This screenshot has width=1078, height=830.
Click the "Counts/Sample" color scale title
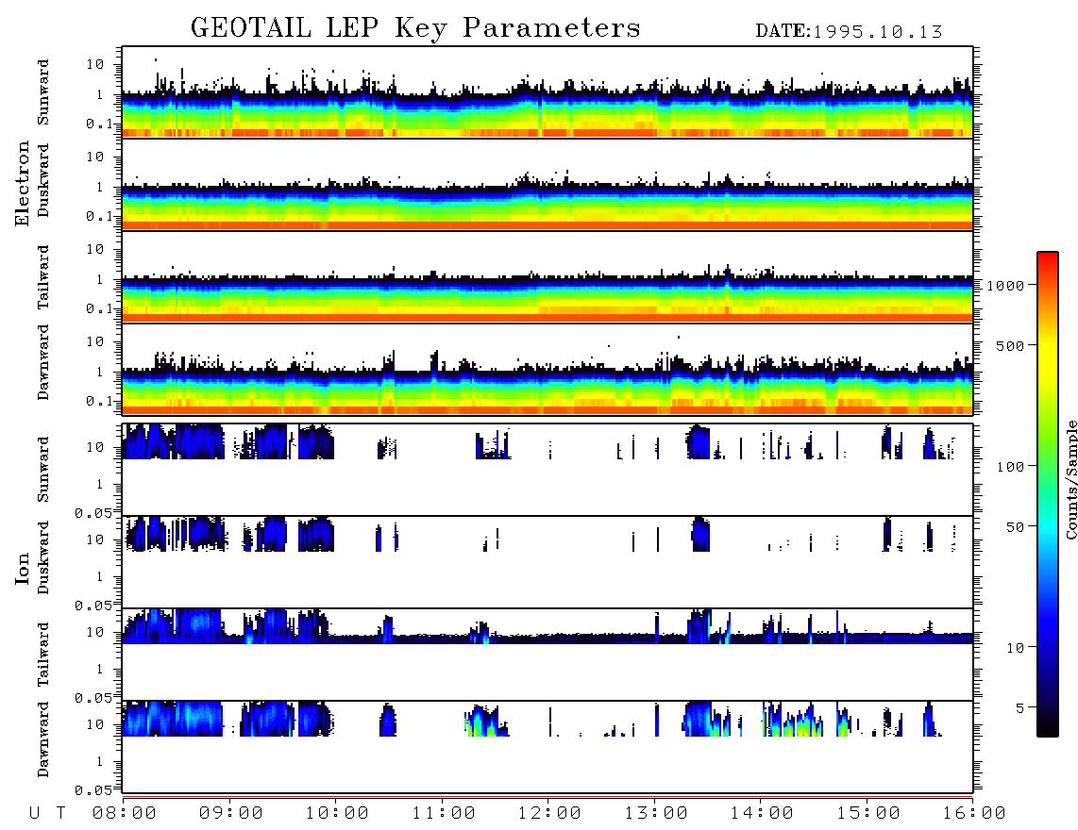point(1070,479)
